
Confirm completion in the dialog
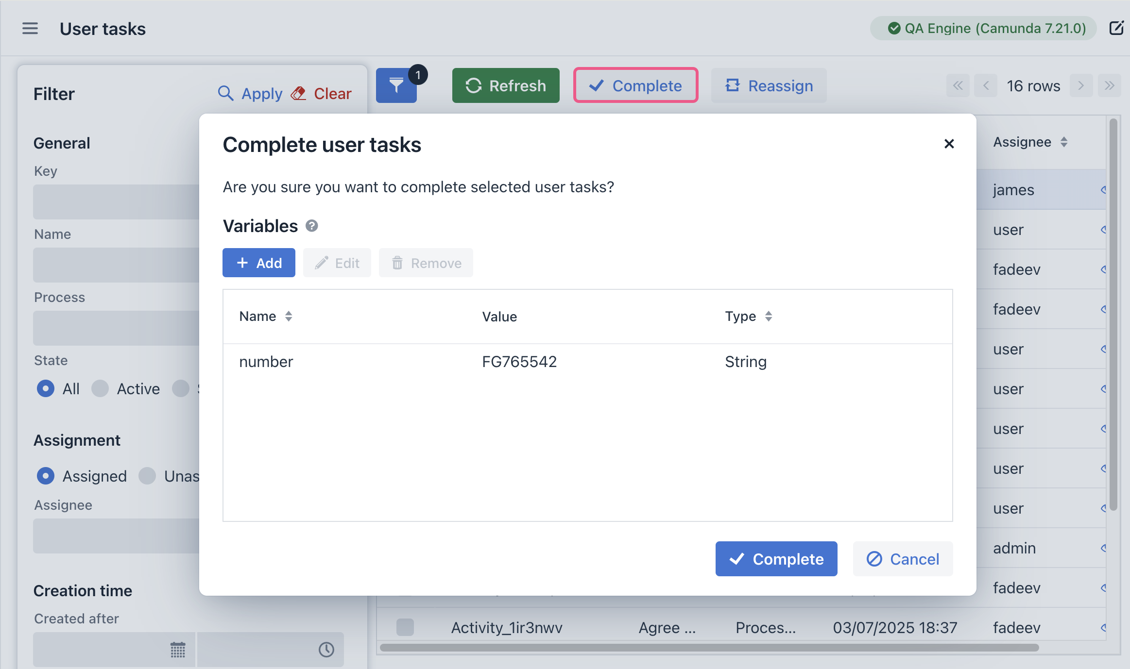[776, 559]
